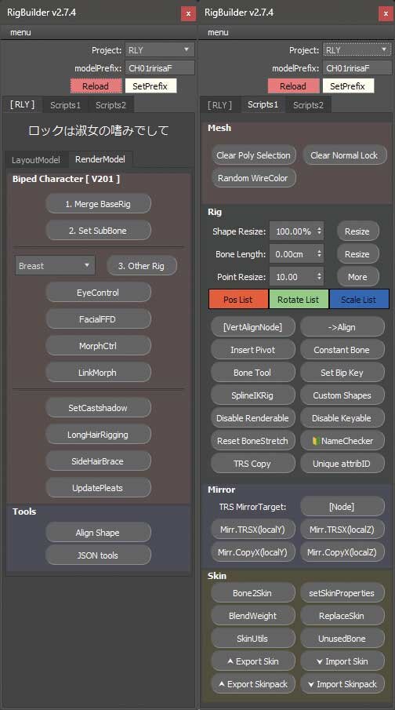The width and height of the screenshot is (395, 710).
Task: Click Export Skin with up arrow
Action: tap(252, 661)
